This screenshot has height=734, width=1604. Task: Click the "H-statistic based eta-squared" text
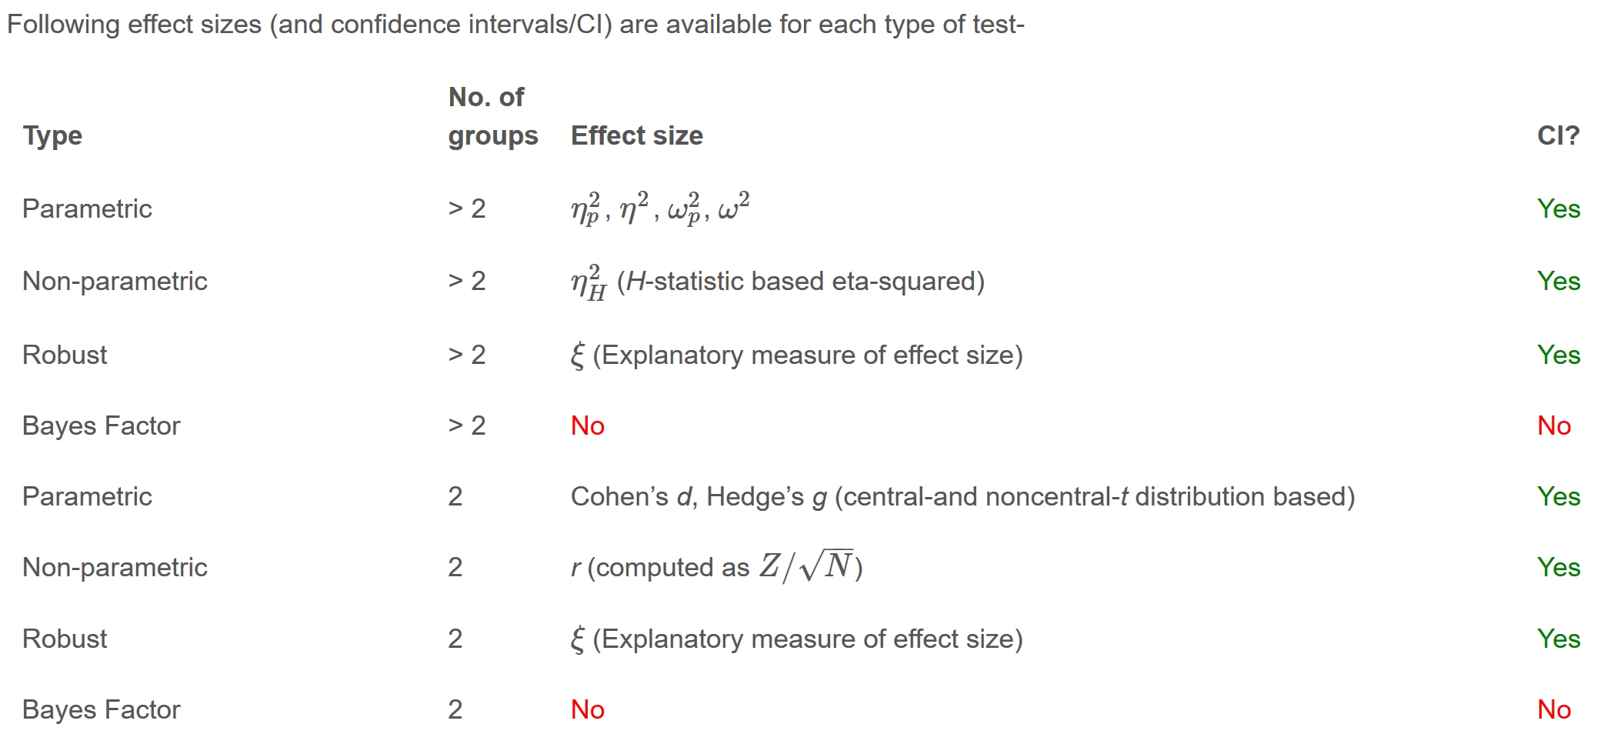coord(800,282)
